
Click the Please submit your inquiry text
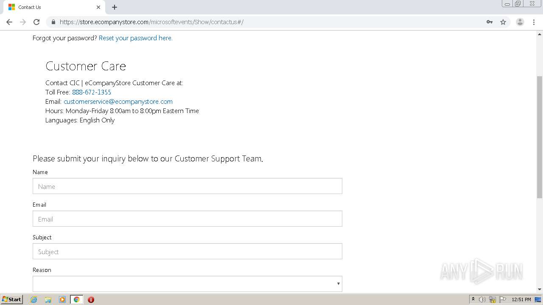[148, 158]
